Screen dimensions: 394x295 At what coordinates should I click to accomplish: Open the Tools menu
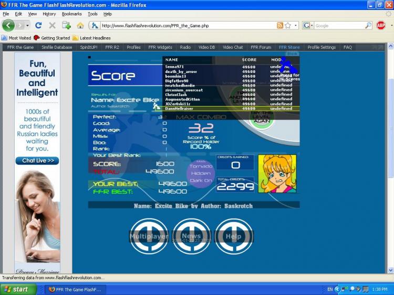coord(92,14)
